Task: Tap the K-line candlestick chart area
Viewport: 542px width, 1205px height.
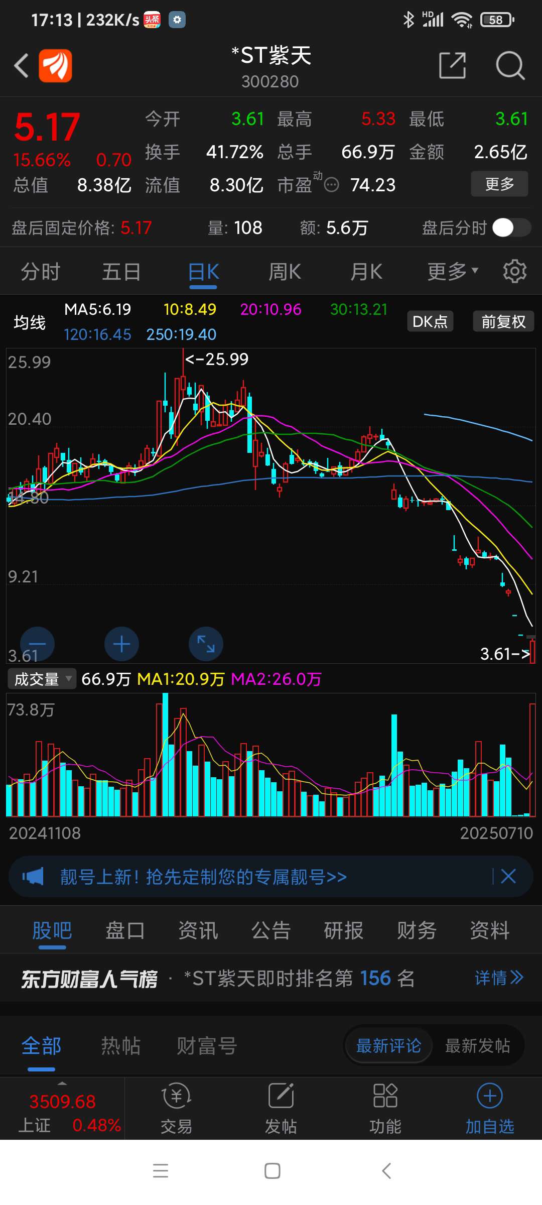Action: click(271, 506)
